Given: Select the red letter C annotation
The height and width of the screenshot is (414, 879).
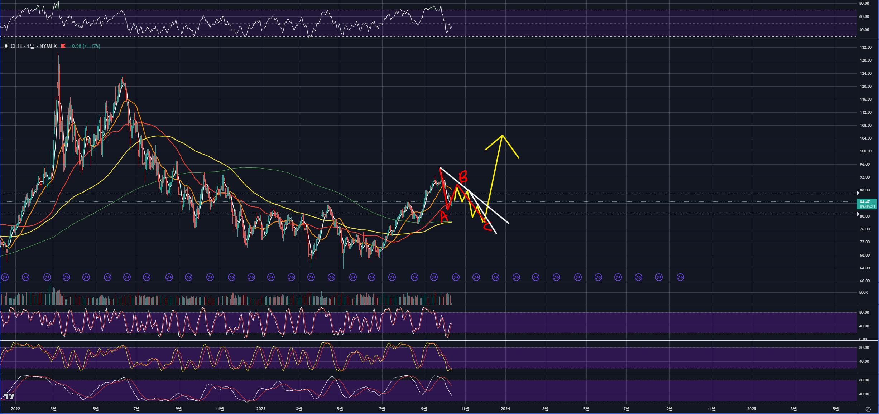Looking at the screenshot, I should click(x=487, y=227).
